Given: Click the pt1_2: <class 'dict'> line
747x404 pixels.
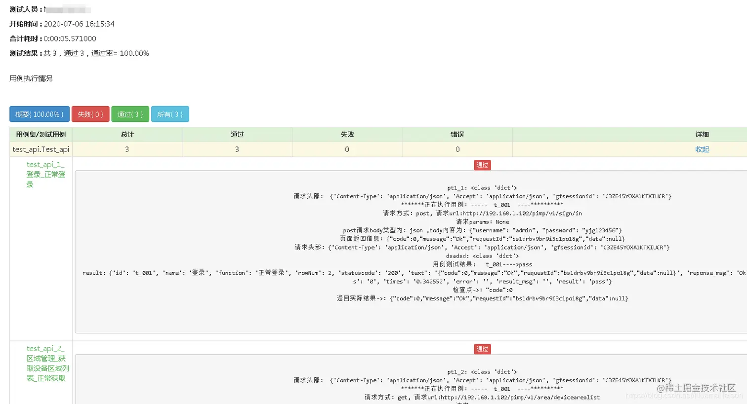Looking at the screenshot, I should [x=482, y=372].
